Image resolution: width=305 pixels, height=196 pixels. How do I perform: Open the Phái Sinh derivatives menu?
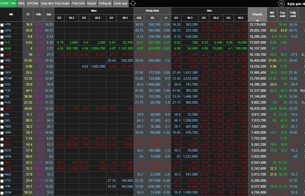[x=78, y=3]
